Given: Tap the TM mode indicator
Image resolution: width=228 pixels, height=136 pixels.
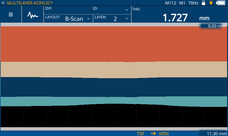Looking at the screenshot, I should [x=140, y=133].
